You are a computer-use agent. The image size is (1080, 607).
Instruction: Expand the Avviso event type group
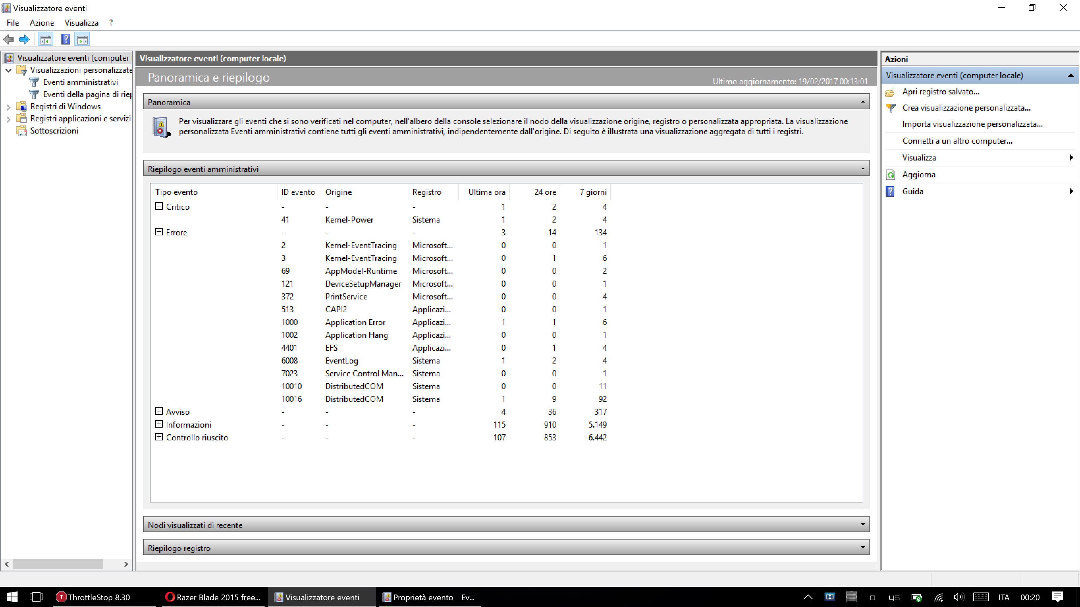click(159, 411)
